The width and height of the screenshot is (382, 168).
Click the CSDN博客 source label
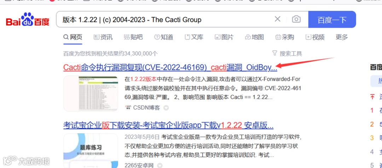(147, 107)
